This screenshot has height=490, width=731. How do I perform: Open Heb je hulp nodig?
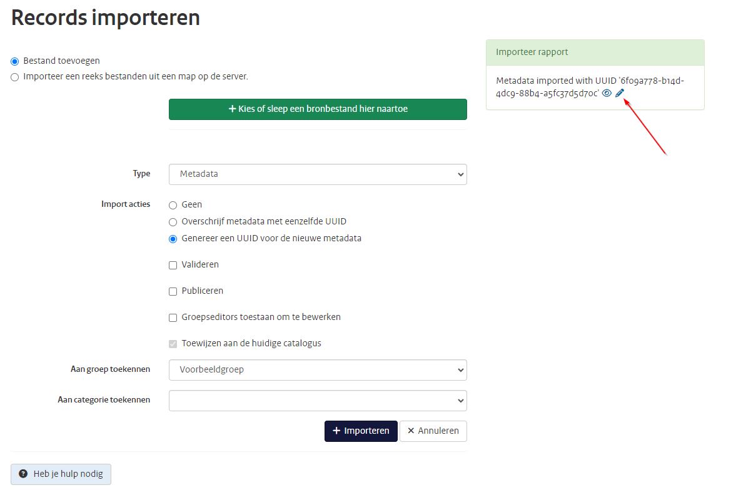click(x=61, y=474)
